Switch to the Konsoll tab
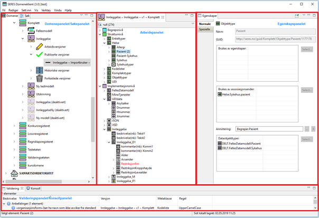 33,188
